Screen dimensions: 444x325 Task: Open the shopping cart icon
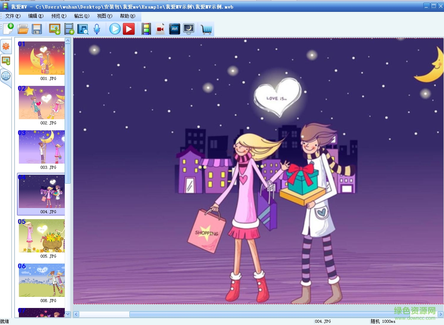[206, 29]
